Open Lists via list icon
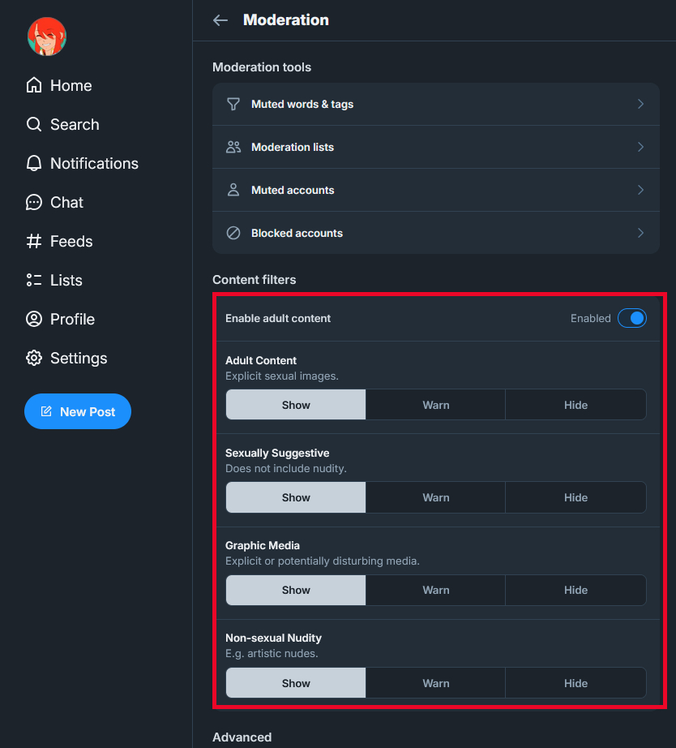 [34, 280]
